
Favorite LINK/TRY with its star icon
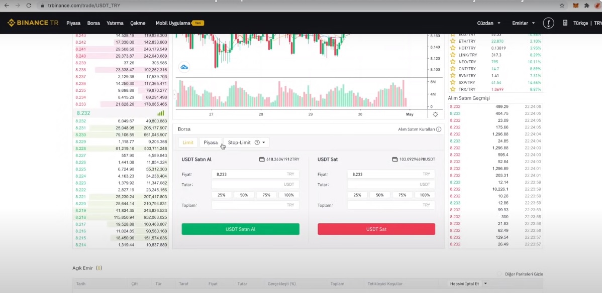(453, 55)
